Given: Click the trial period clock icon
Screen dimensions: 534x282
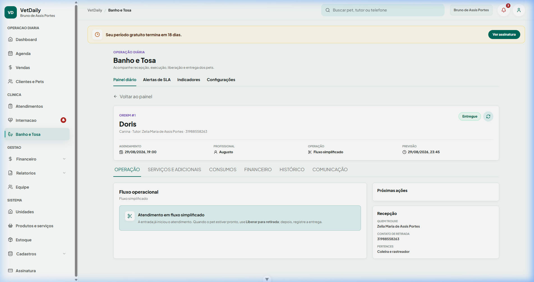Looking at the screenshot, I should 97,35.
